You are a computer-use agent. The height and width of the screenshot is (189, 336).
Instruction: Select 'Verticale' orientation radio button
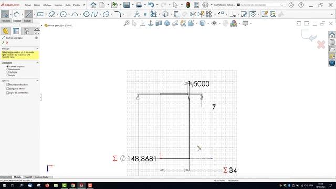[8, 72]
